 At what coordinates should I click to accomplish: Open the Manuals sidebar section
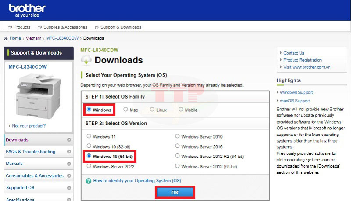tap(39, 164)
